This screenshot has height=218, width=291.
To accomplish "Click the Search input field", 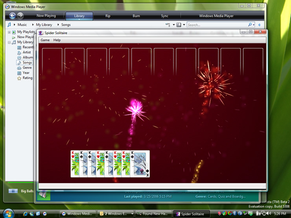I will (x=216, y=25).
